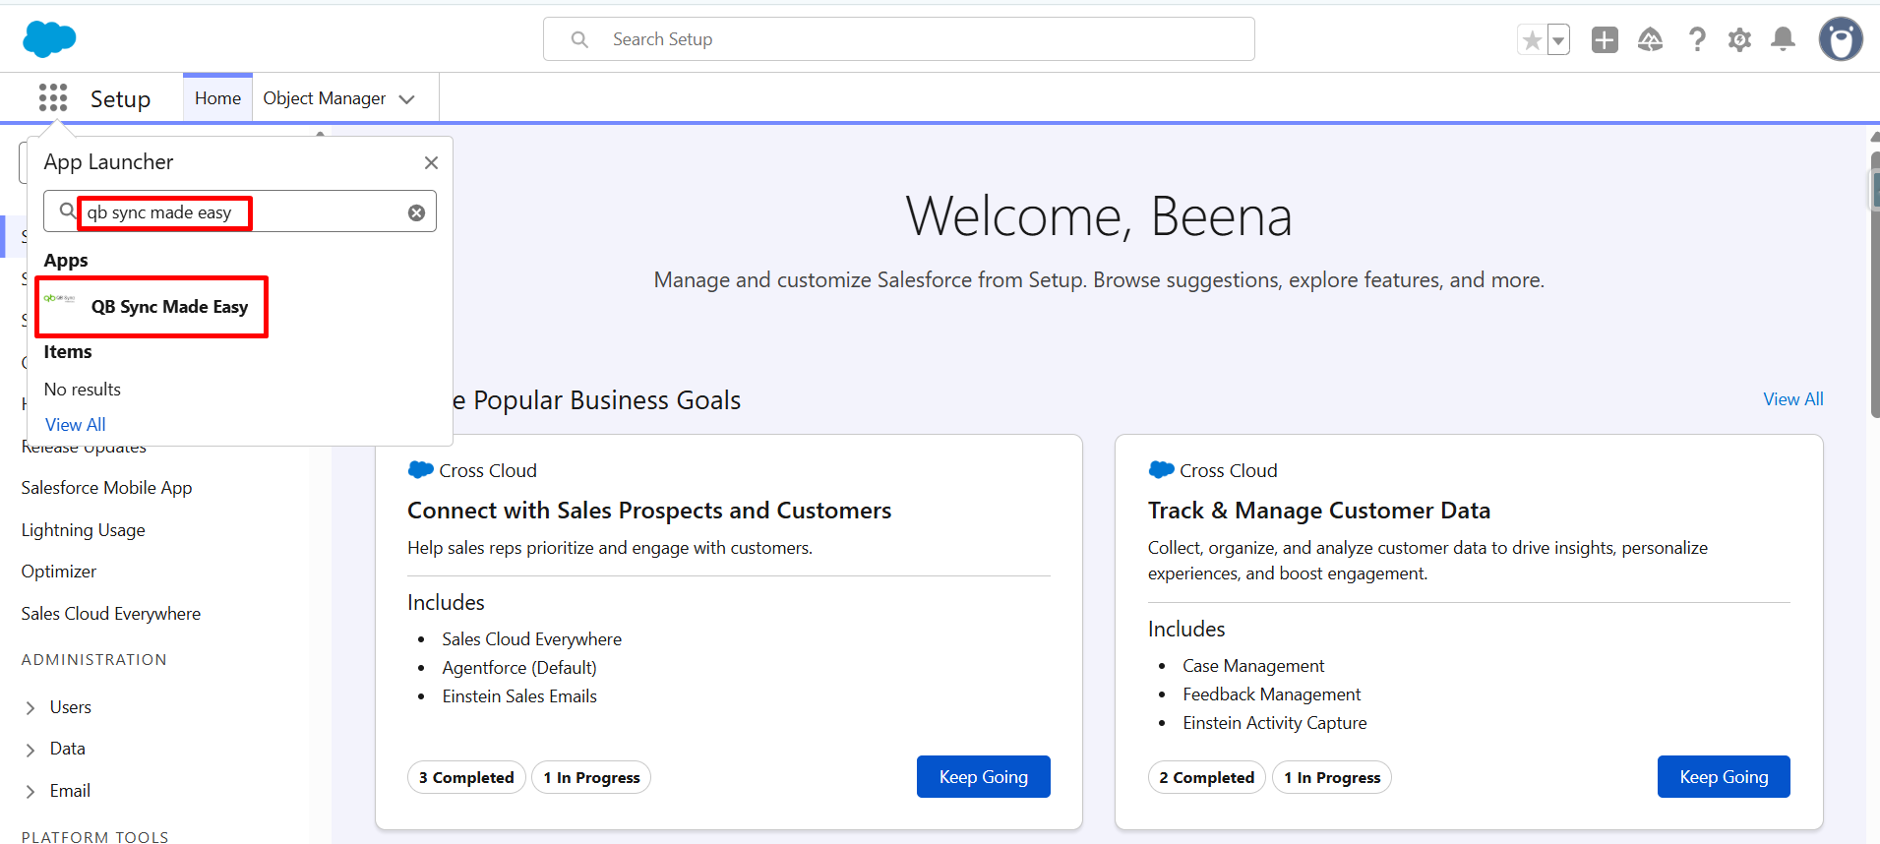View notifications bell icon
This screenshot has width=1880, height=844.
pyautogui.click(x=1783, y=40)
